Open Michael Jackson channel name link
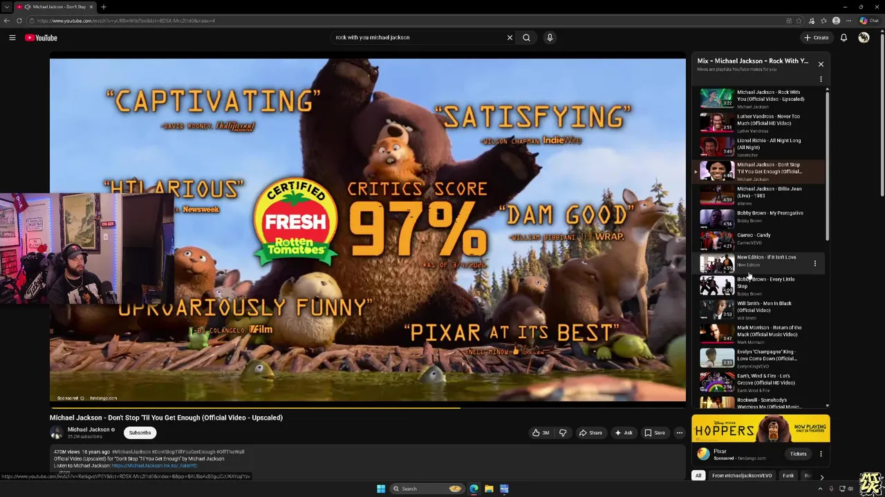 pos(88,429)
